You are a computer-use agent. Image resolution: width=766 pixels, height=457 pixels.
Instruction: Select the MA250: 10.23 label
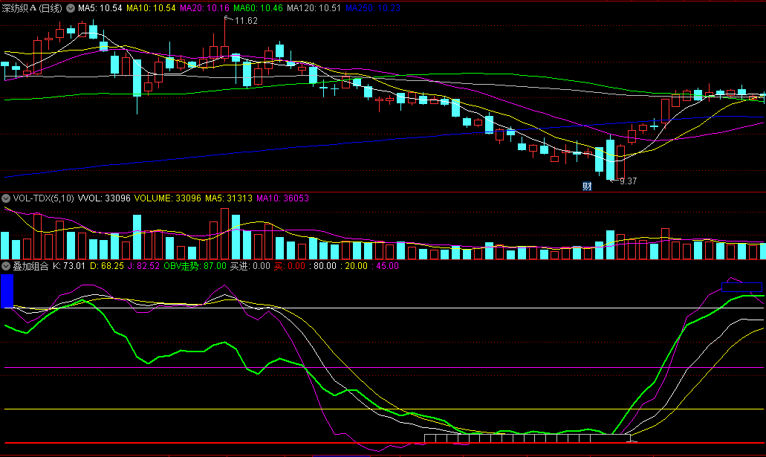coord(373,8)
